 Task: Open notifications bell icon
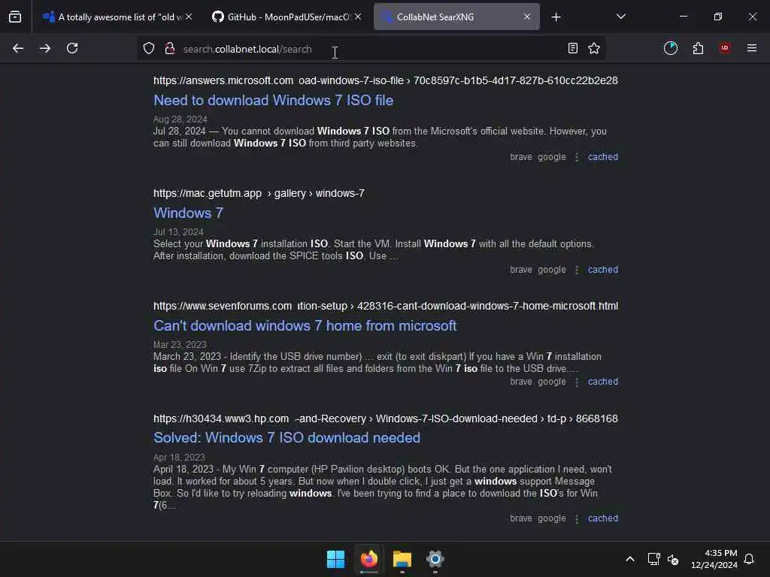pyautogui.click(x=750, y=559)
